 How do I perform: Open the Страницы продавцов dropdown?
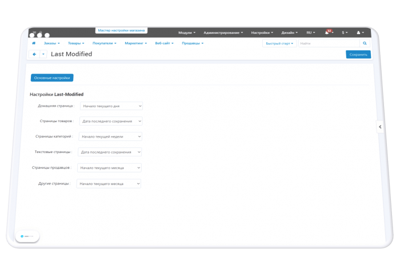tap(109, 168)
